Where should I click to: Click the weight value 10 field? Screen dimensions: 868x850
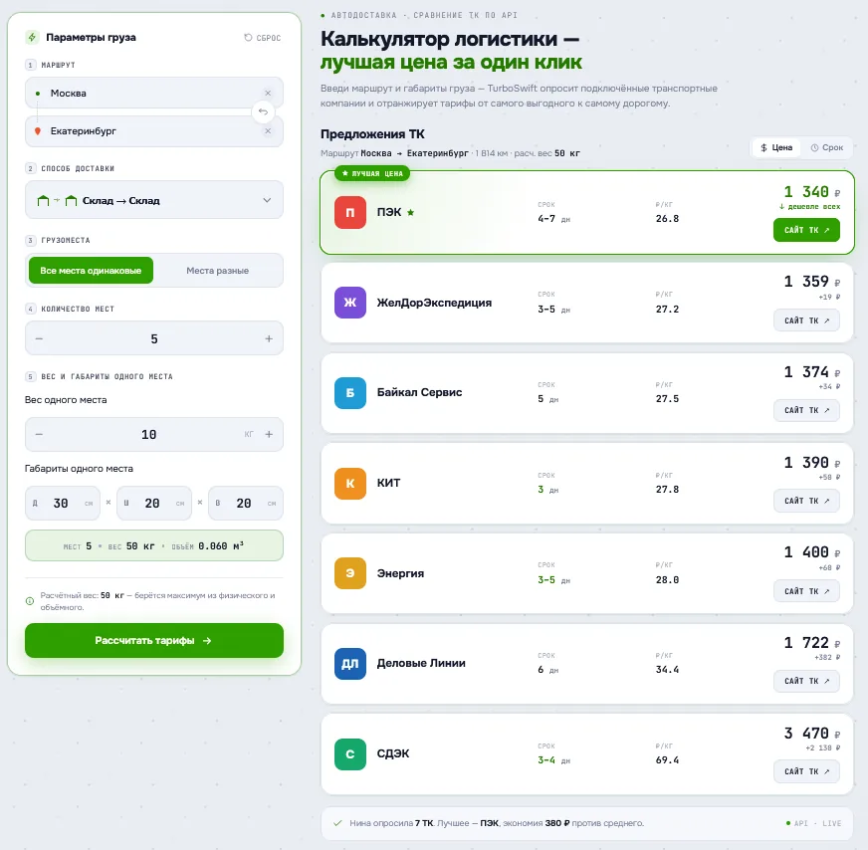click(x=149, y=434)
